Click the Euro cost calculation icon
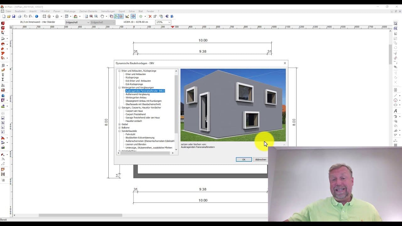The height and width of the screenshot is (226, 402). pyautogui.click(x=167, y=16)
